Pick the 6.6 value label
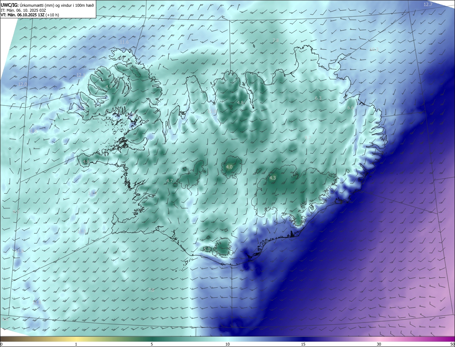Image resolution: width=455 pixels, height=347 pixels. [x=350, y=108]
